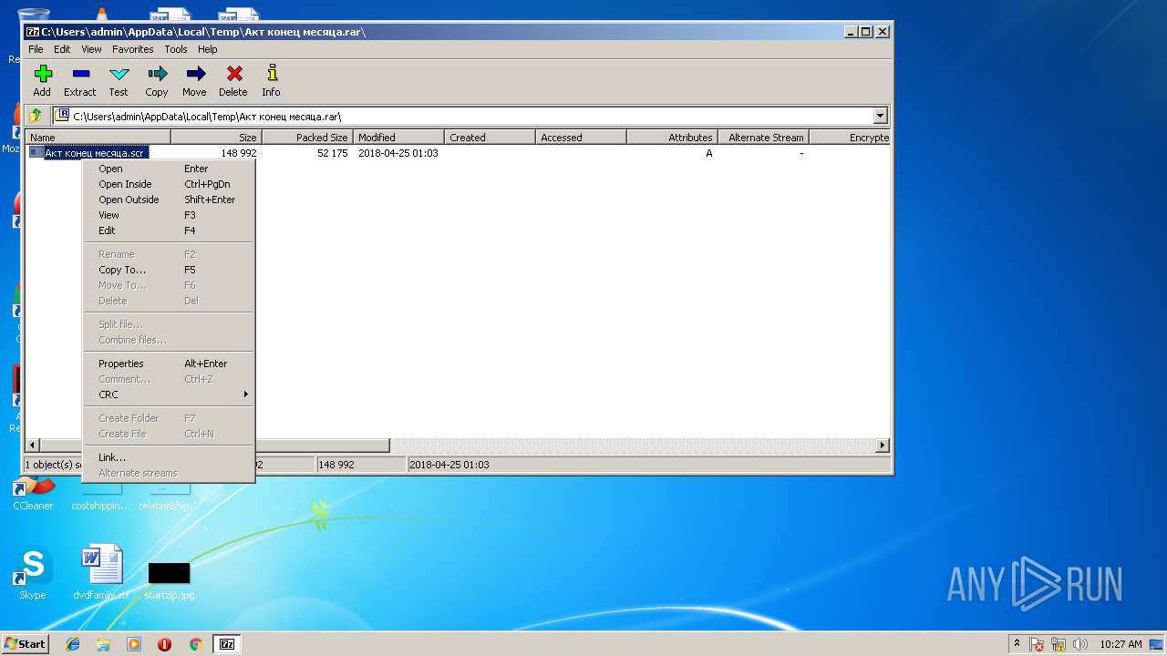This screenshot has height=656, width=1167.
Task: Open the dvdfamily.rtf desktop file
Action: point(101,574)
